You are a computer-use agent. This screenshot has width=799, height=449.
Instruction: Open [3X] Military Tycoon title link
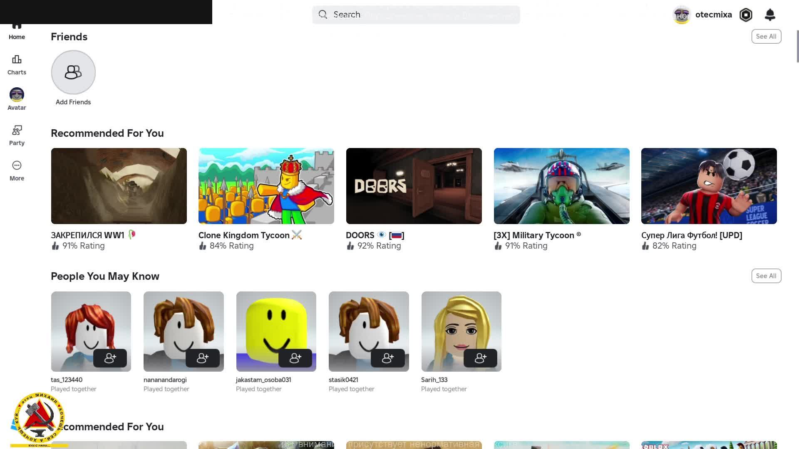[537, 235]
